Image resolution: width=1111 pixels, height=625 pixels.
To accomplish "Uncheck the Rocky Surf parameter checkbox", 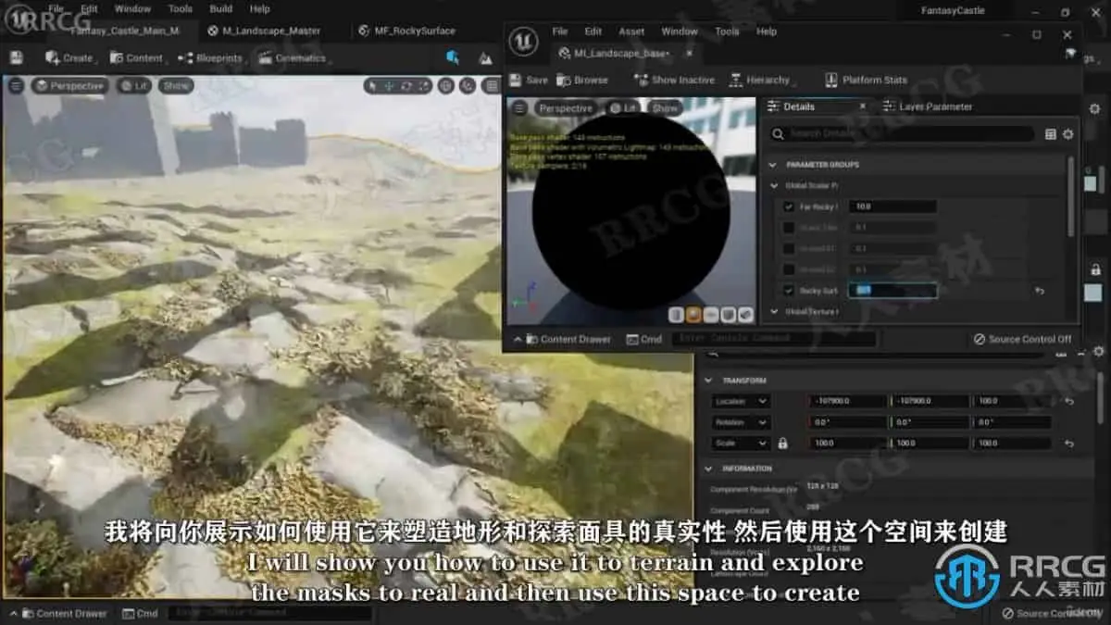I will click(789, 290).
